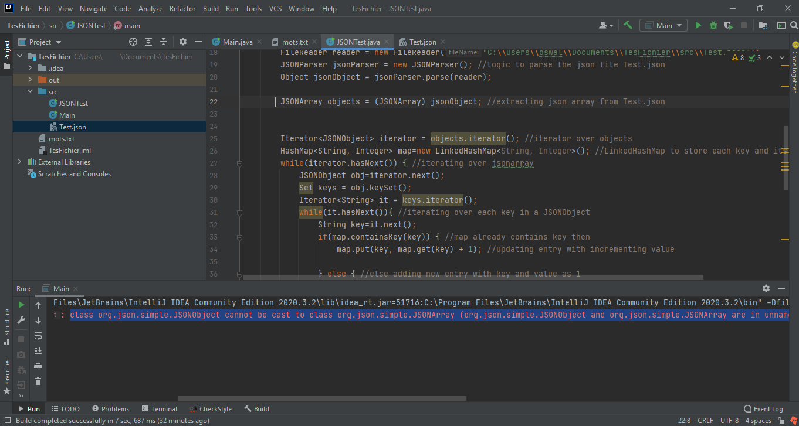Open the Refactor menu
The image size is (799, 426).
click(x=182, y=9)
